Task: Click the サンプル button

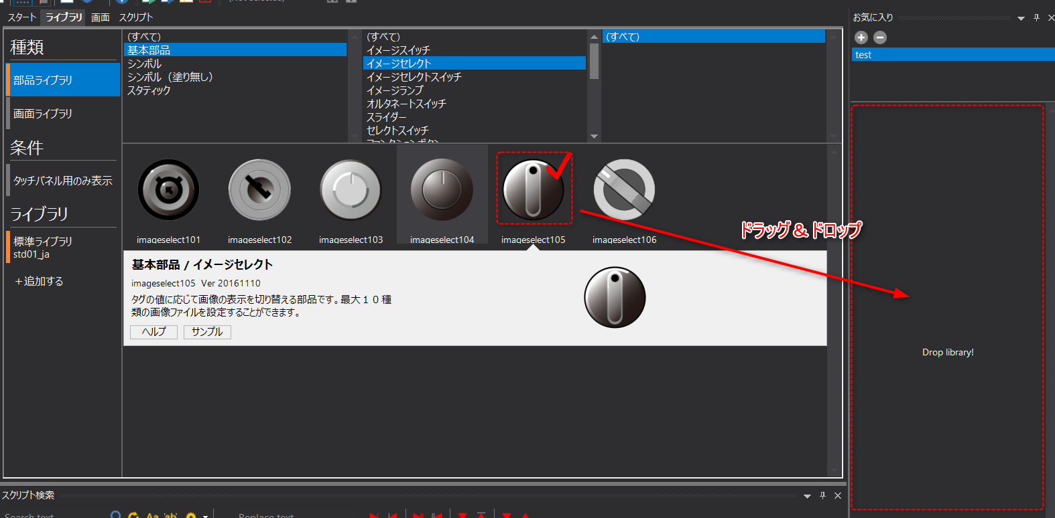Action: (x=207, y=332)
